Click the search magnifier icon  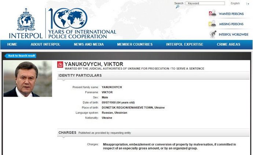coord(177,7)
